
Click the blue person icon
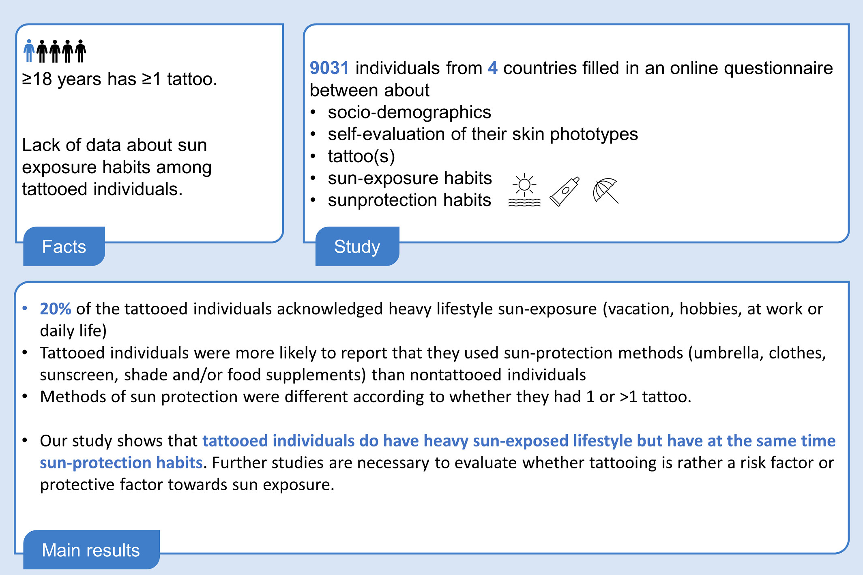[29, 51]
